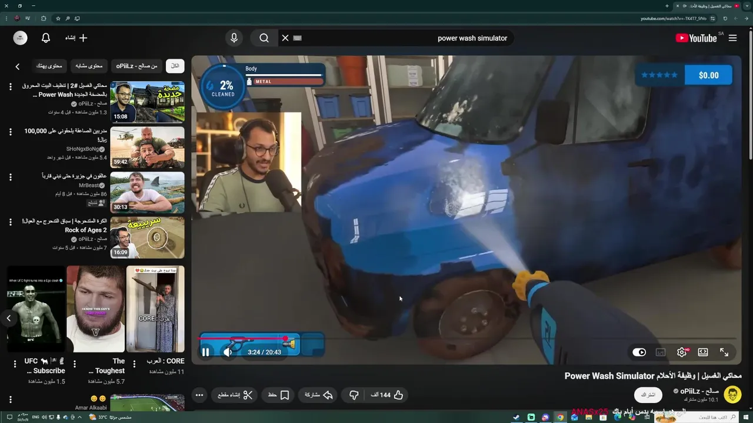This screenshot has height=423, width=753.
Task: Open options for Power Wash #2 video
Action: (x=10, y=87)
